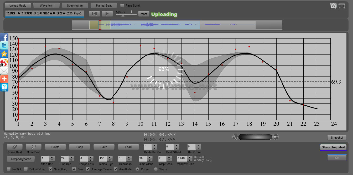Select the Worm radio button
The image size is (353, 175).
coord(156,169)
